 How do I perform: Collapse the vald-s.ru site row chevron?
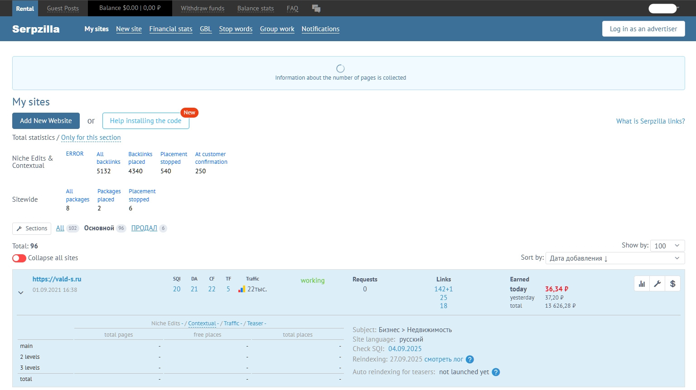[x=21, y=293]
